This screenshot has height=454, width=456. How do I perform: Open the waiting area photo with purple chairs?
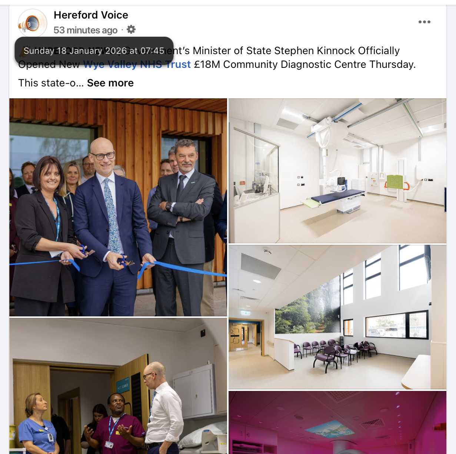click(x=337, y=317)
